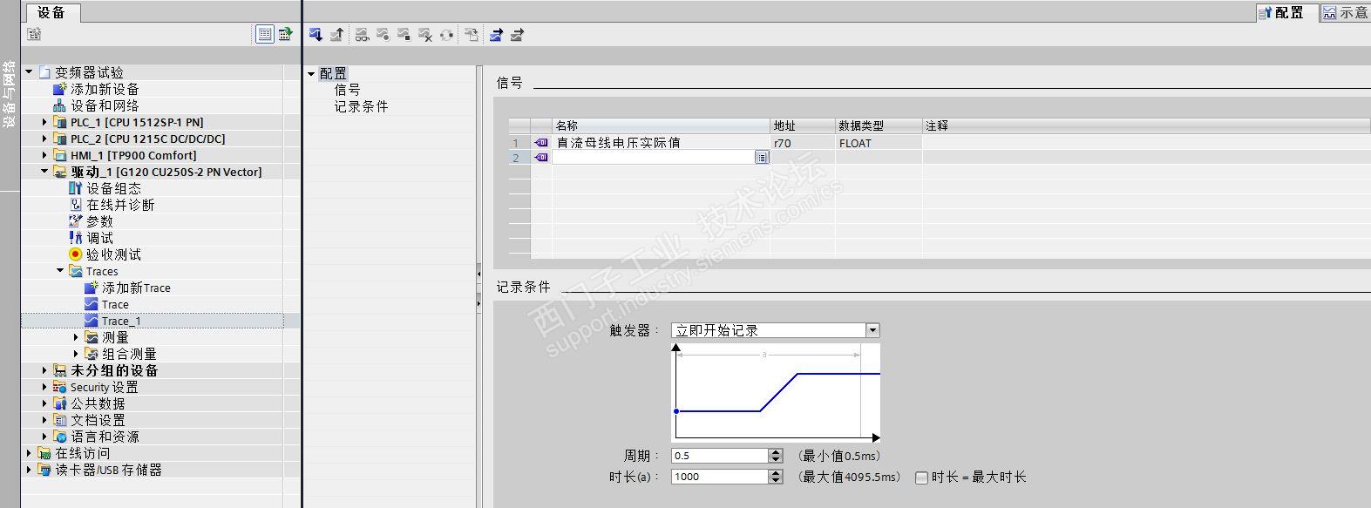Viewport: 1371px width, 508px height.
Task: Select the Trace item in tree
Action: (115, 304)
